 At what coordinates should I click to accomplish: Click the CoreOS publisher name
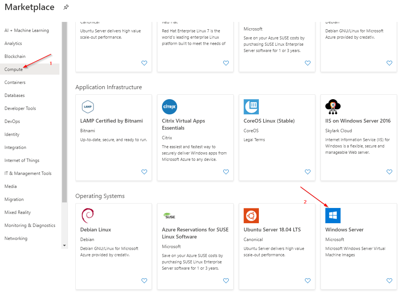pos(251,131)
